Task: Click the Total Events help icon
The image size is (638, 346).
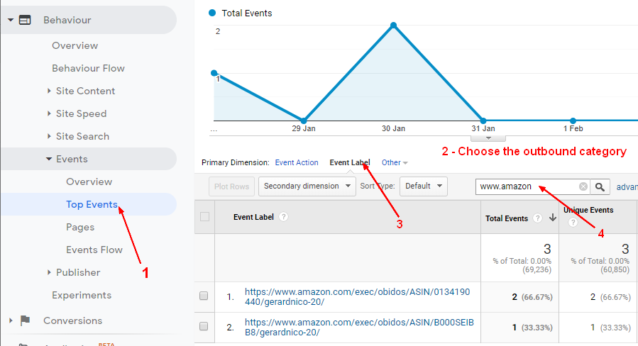Action: pos(537,218)
